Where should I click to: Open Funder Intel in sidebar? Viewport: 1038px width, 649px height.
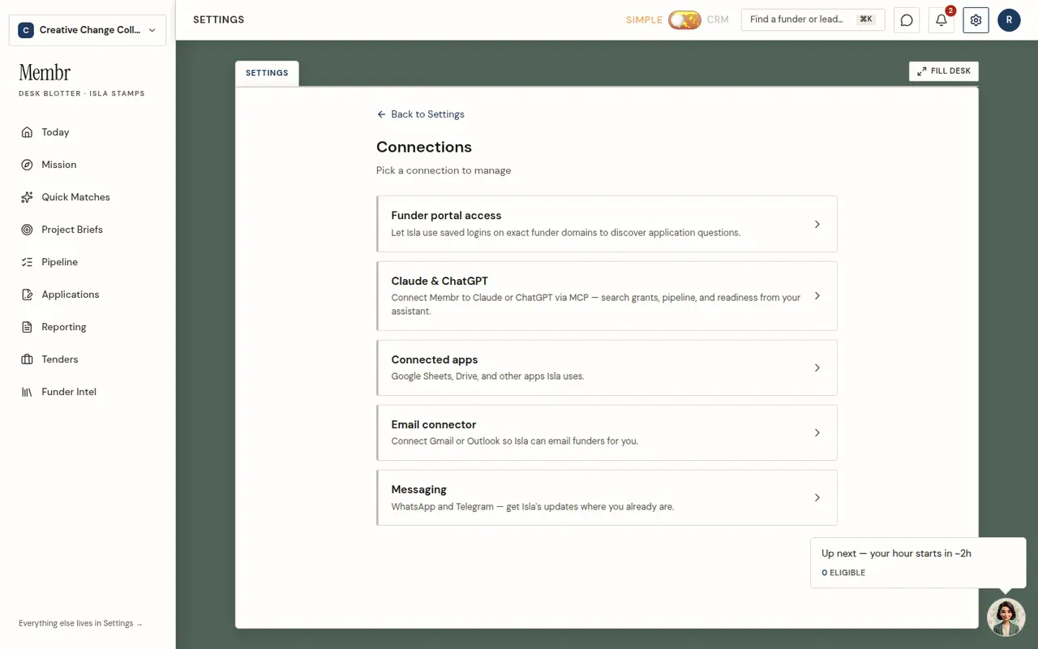(88, 392)
